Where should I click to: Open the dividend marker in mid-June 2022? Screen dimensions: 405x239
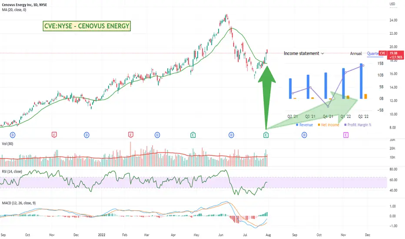tap(231, 135)
